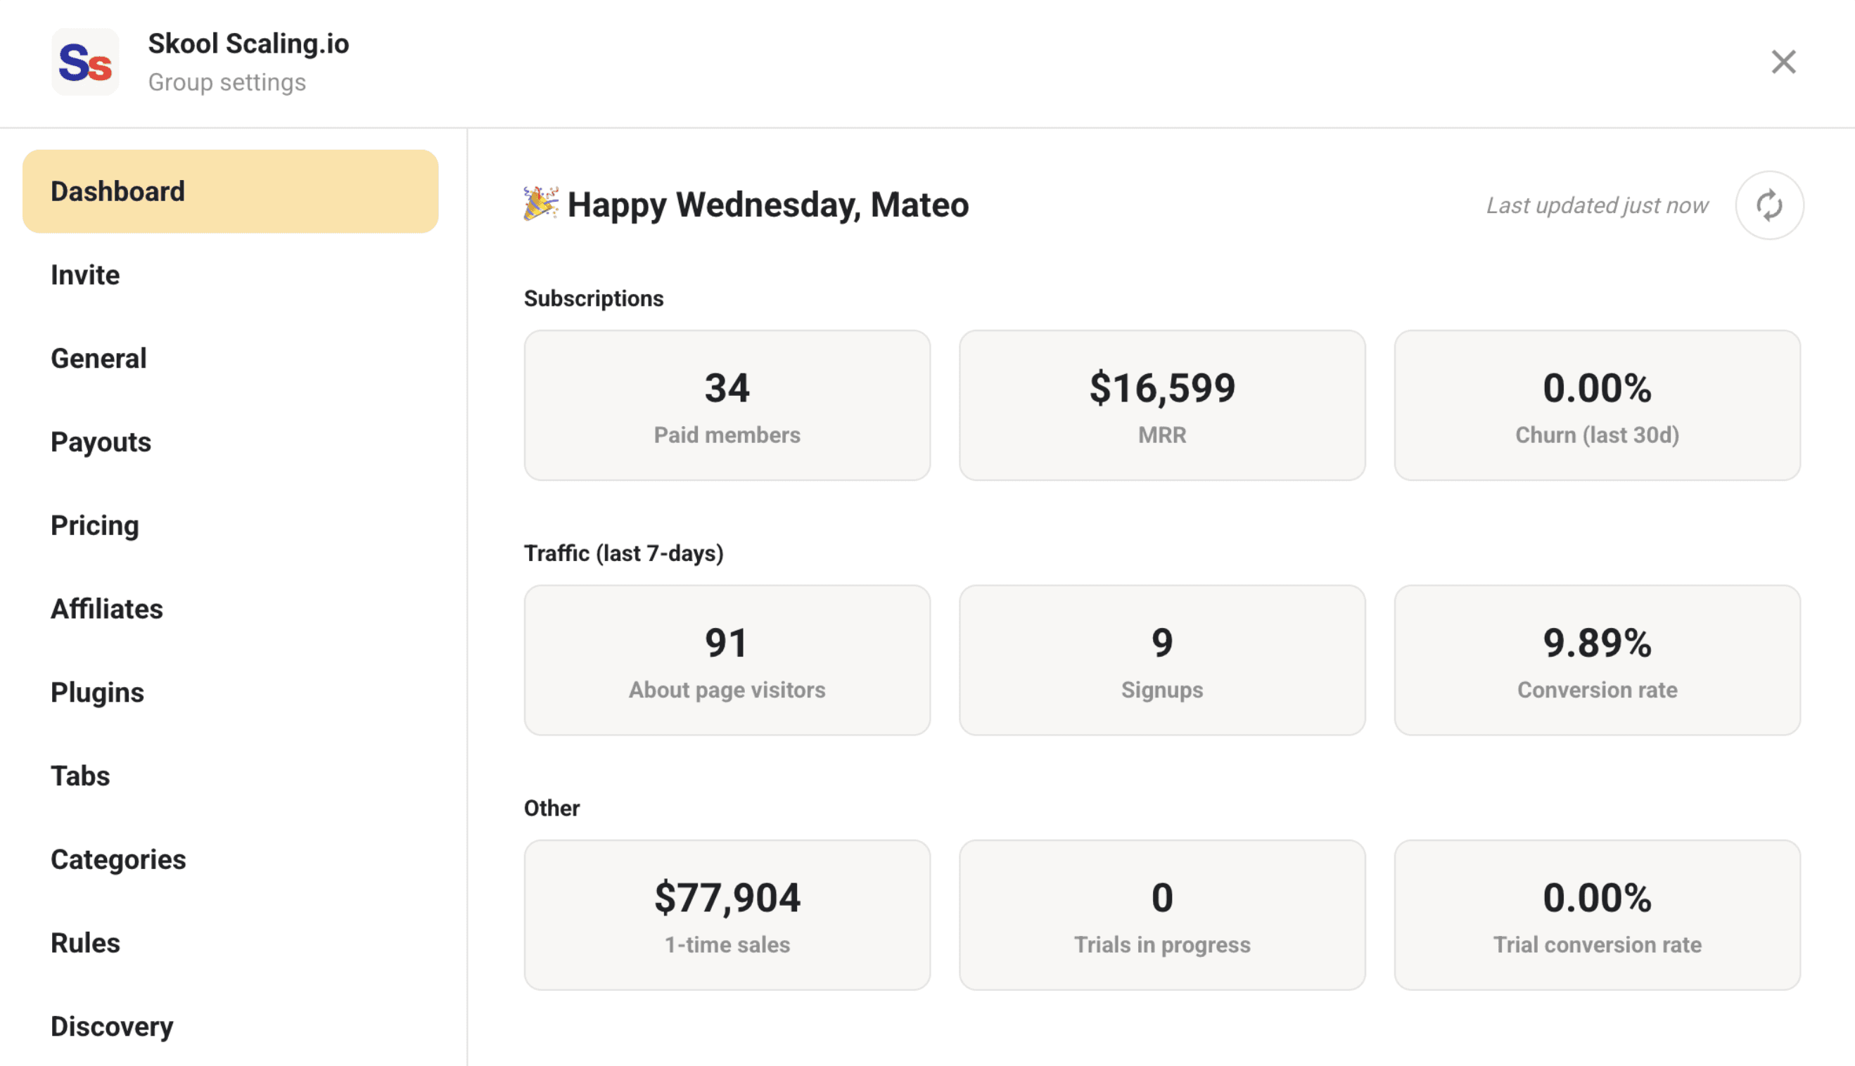The width and height of the screenshot is (1855, 1066).
Task: Click the $16,599 MRR card
Action: tap(1161, 405)
